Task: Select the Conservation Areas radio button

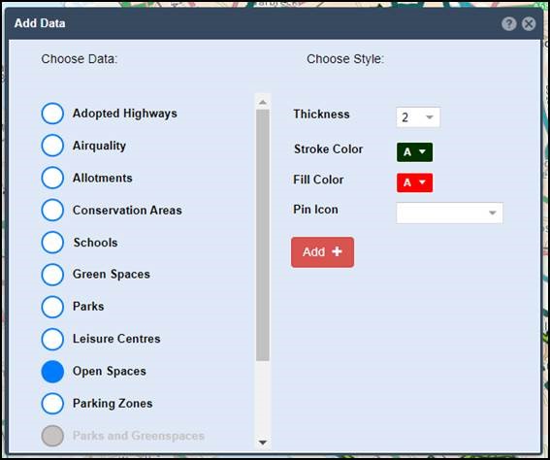Action: [52, 210]
